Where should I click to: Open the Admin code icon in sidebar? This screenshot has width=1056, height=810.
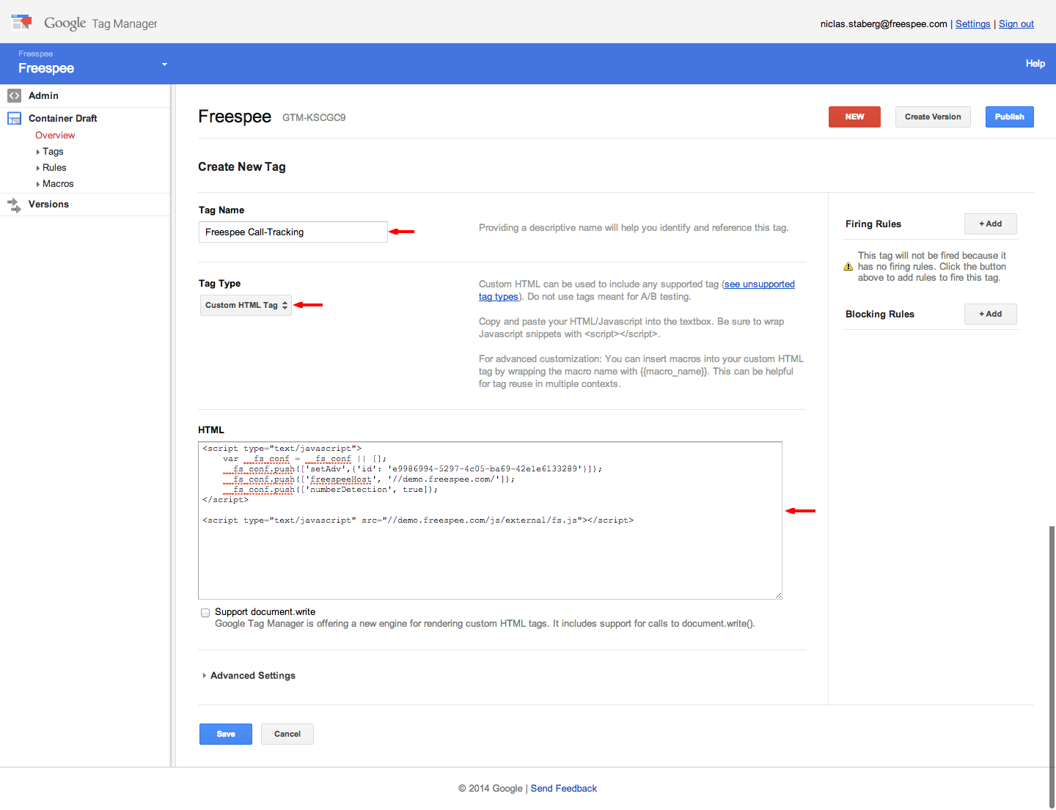[x=14, y=95]
